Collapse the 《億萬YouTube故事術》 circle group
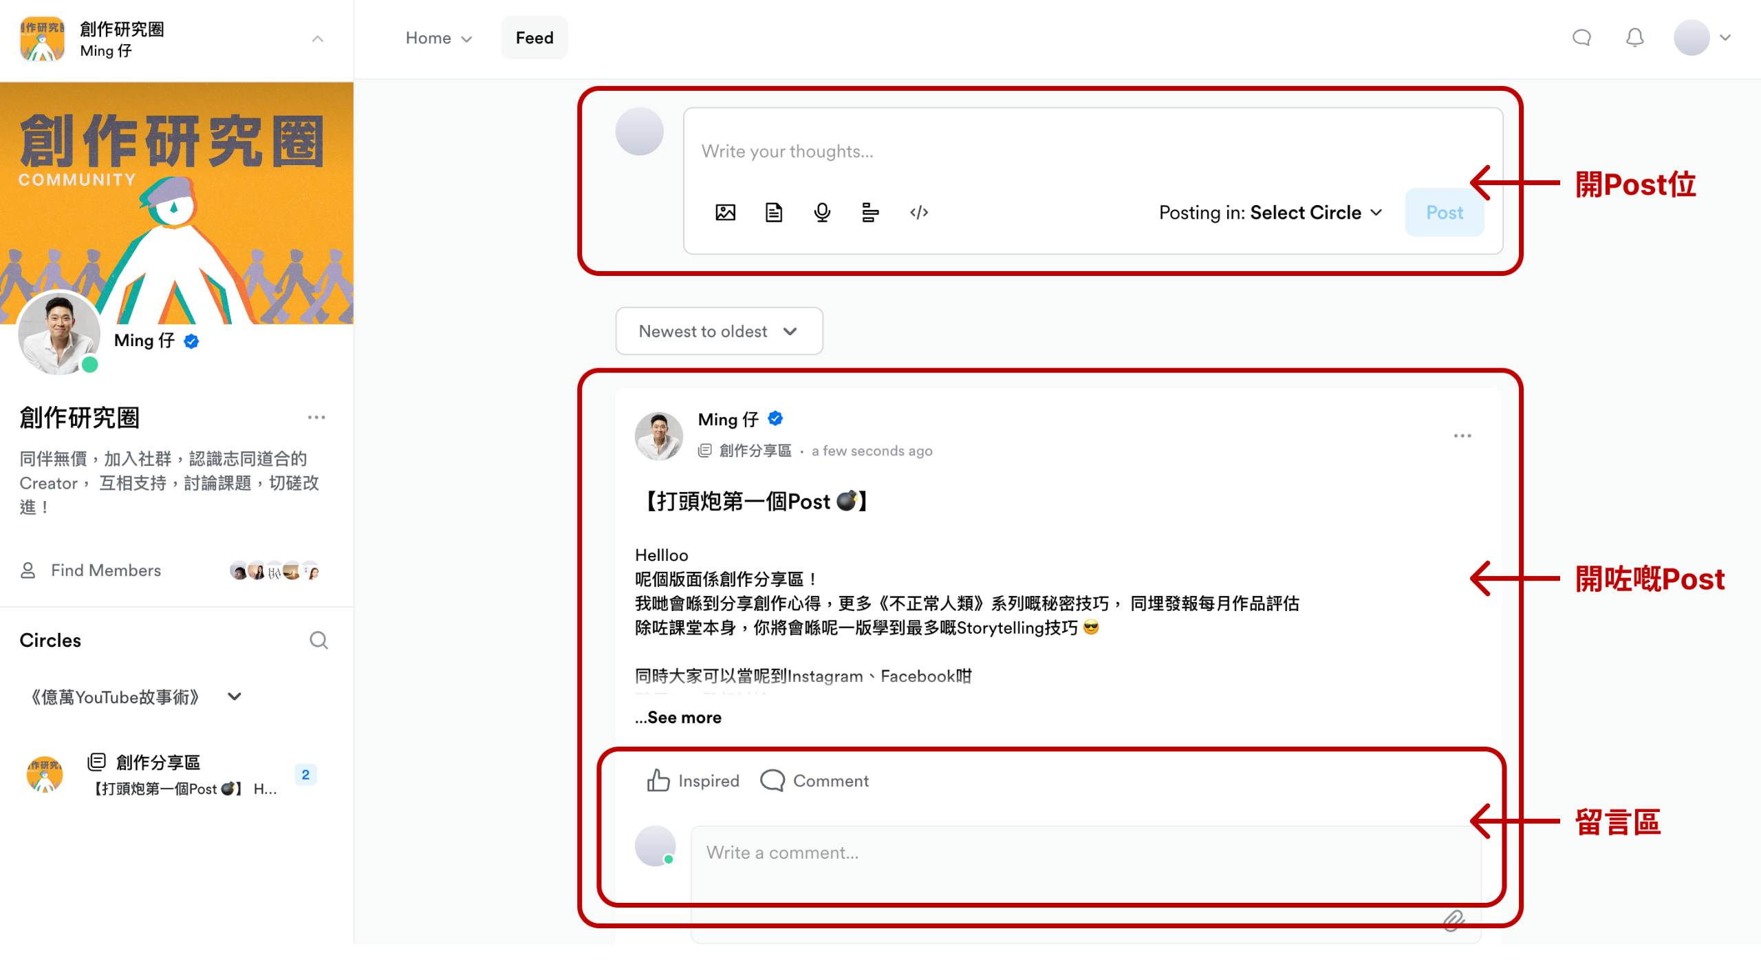 [x=235, y=697]
